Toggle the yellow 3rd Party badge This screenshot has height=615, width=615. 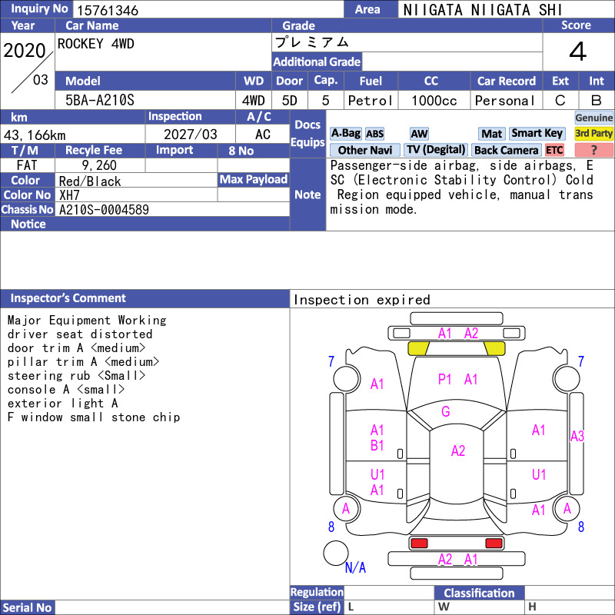point(593,133)
